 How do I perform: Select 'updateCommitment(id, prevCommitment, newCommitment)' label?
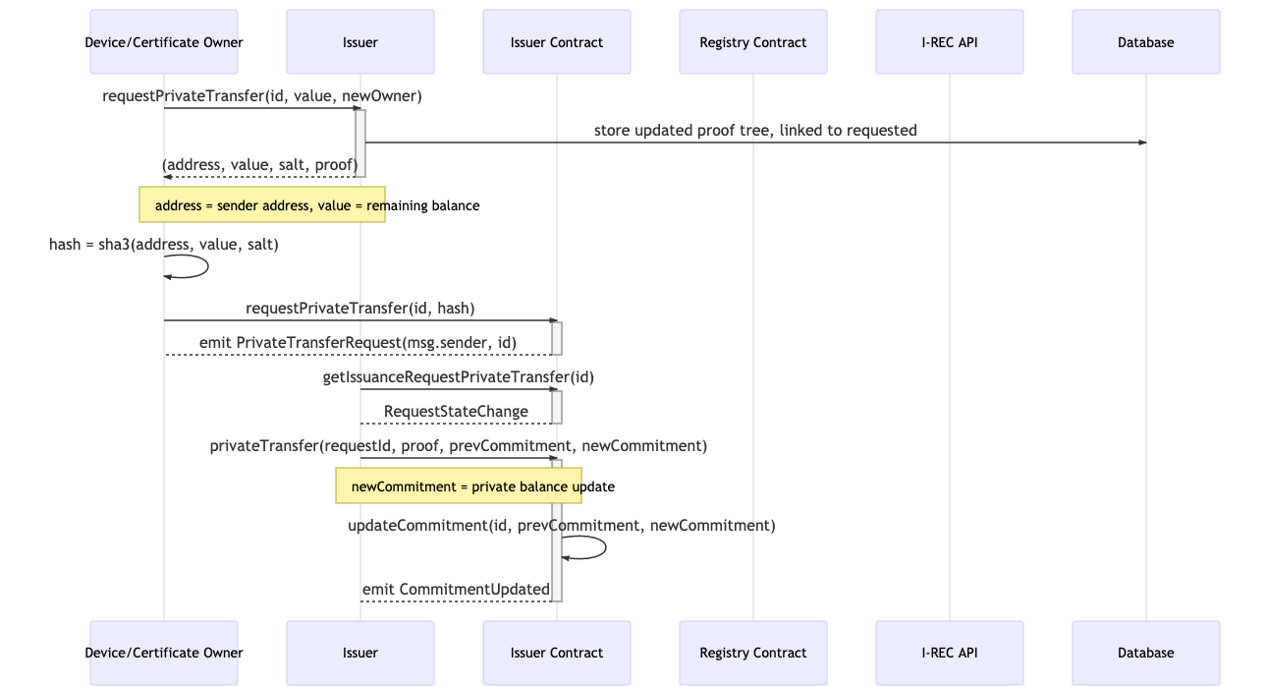click(x=562, y=526)
